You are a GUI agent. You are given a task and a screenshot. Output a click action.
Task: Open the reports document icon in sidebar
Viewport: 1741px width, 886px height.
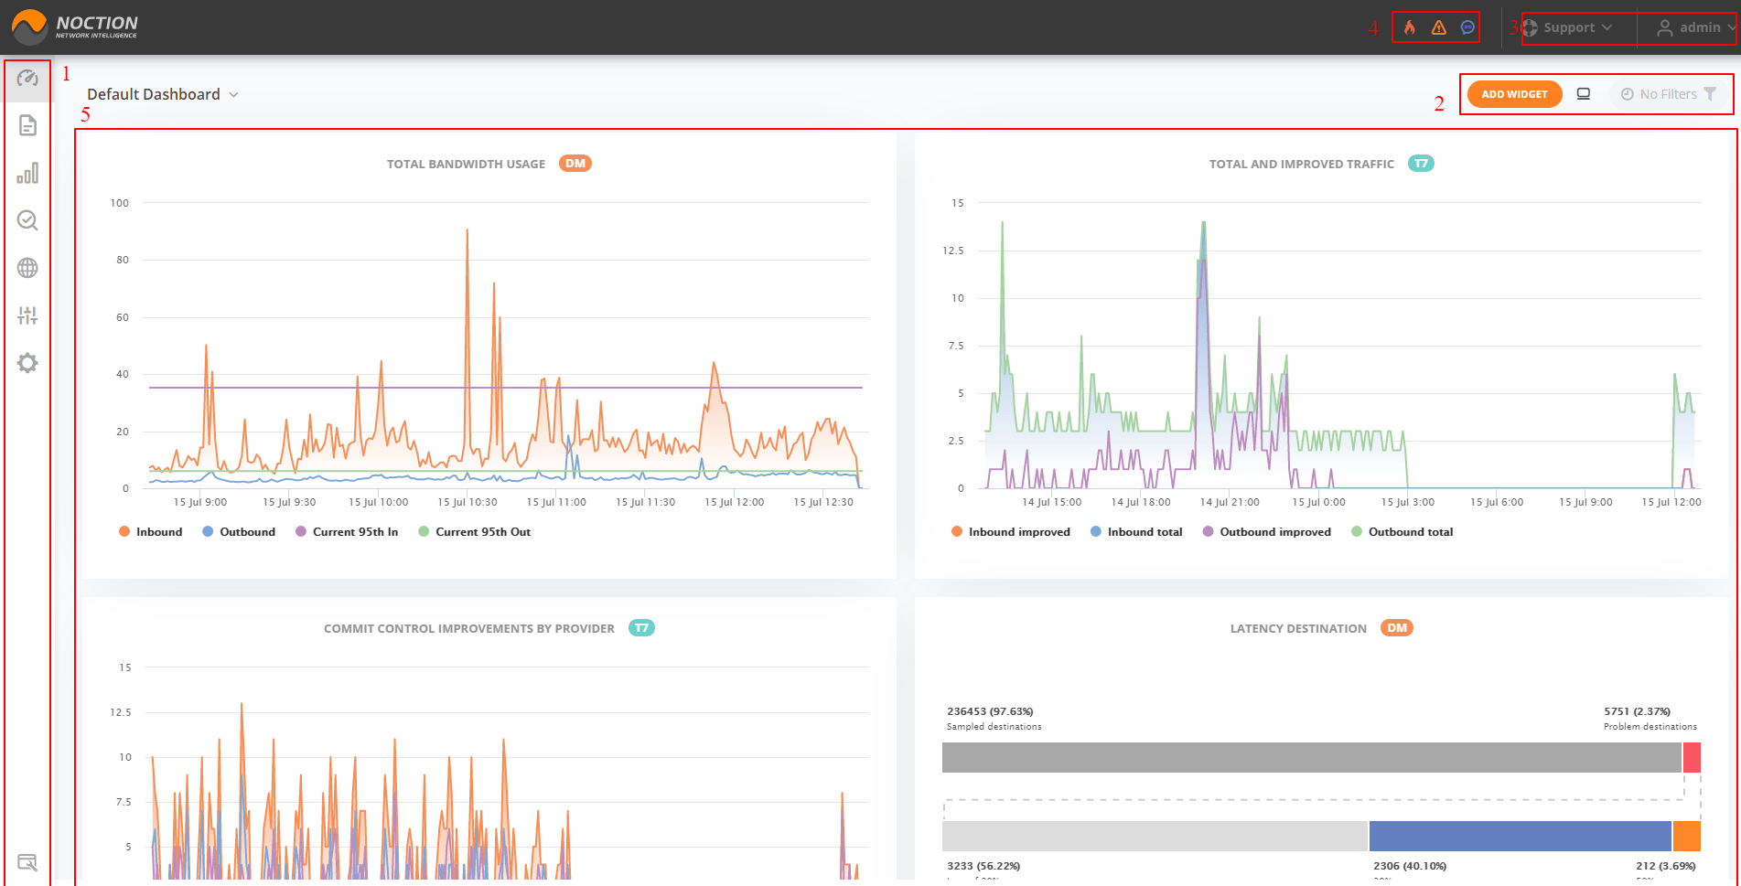coord(27,125)
